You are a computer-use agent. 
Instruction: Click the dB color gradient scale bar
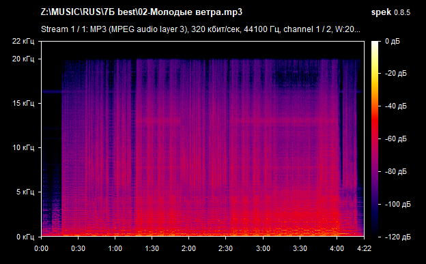tap(375, 139)
